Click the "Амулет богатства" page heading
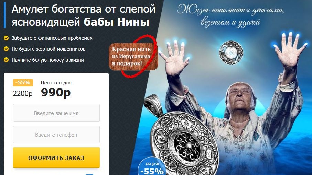This screenshot has width=312, height=175. pyautogui.click(x=84, y=15)
